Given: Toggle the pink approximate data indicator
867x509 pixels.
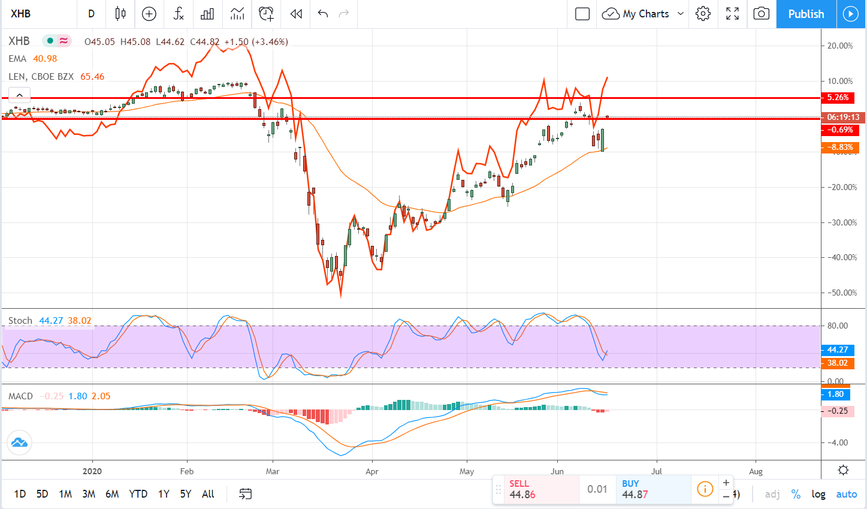Looking at the screenshot, I should point(64,41).
